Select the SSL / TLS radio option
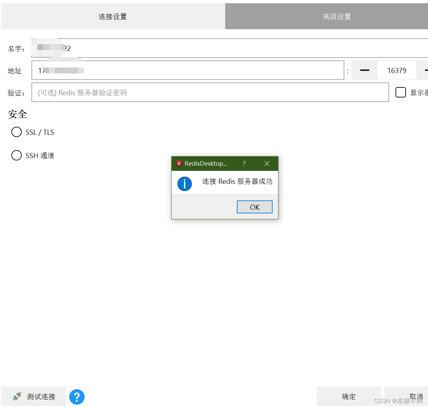Viewport: 428px width, 407px height. pos(17,132)
